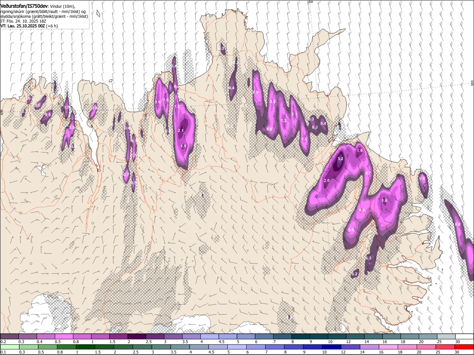
Task: Click the 'slydda/snjókoma' legend description line
Action: point(44,16)
